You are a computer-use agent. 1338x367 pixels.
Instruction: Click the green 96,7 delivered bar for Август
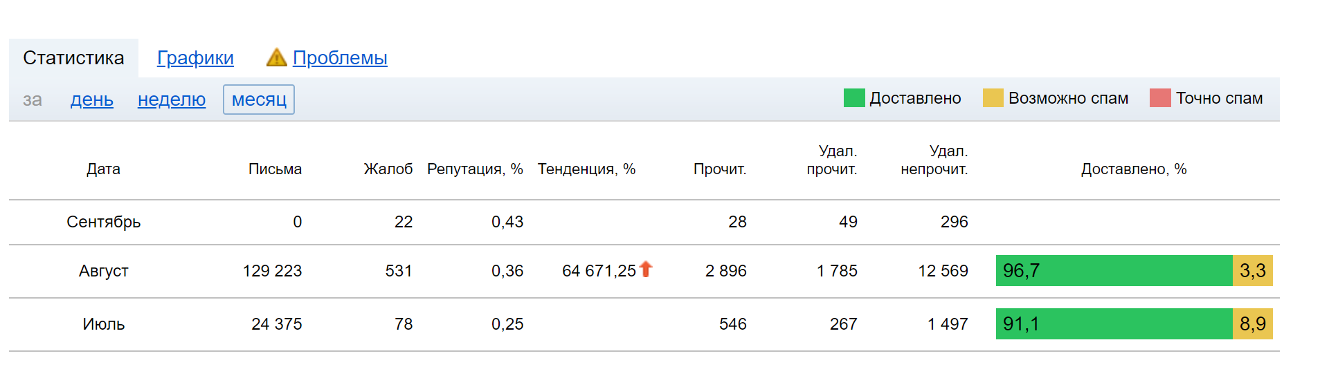coord(1114,270)
